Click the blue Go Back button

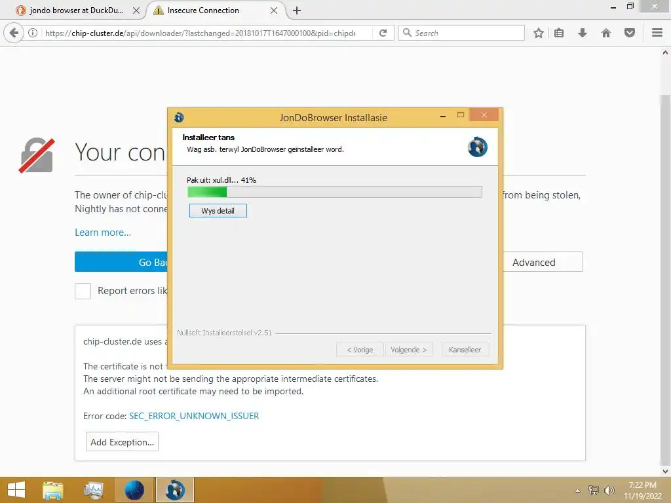121,262
